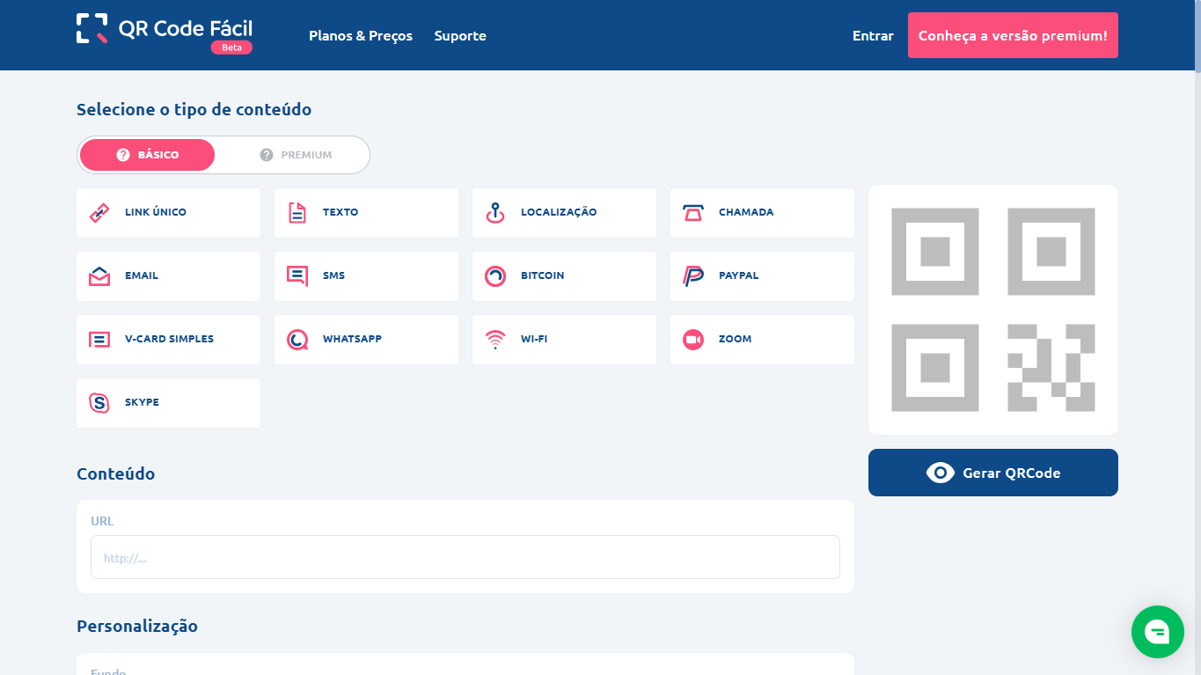This screenshot has height=675, width=1201.
Task: Open Planos & Preços menu
Action: point(361,36)
